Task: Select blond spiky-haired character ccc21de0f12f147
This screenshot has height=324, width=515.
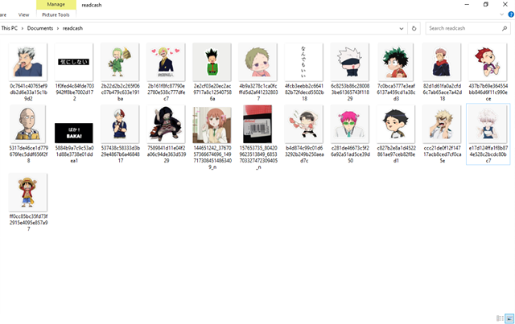Action: [442, 124]
